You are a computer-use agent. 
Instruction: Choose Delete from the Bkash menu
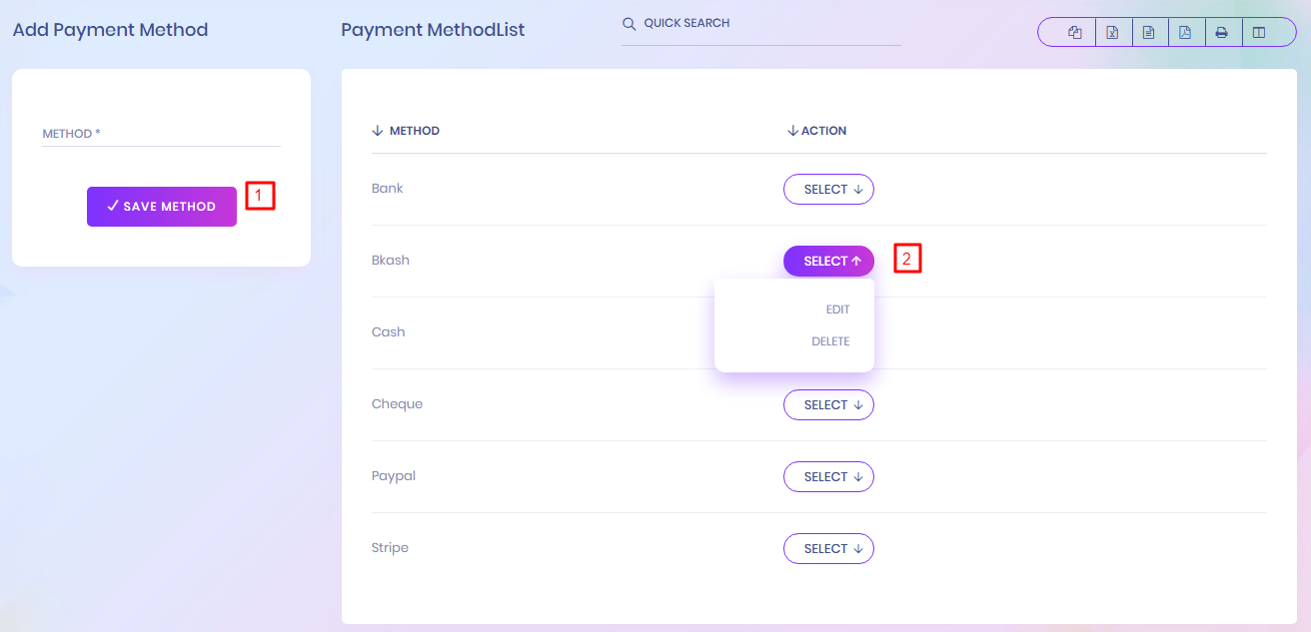pyautogui.click(x=830, y=341)
